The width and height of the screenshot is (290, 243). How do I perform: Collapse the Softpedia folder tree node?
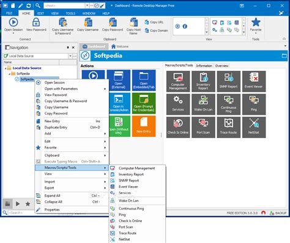pos(9,74)
